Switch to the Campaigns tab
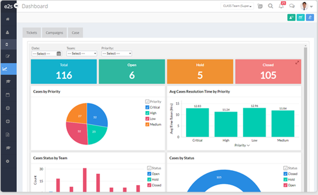This screenshot has height=195, width=318. click(54, 33)
